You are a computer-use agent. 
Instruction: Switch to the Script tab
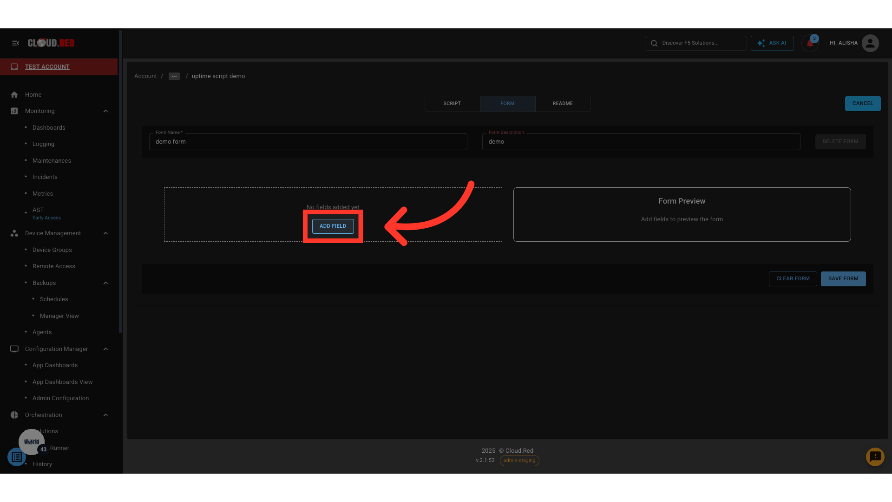coord(452,104)
